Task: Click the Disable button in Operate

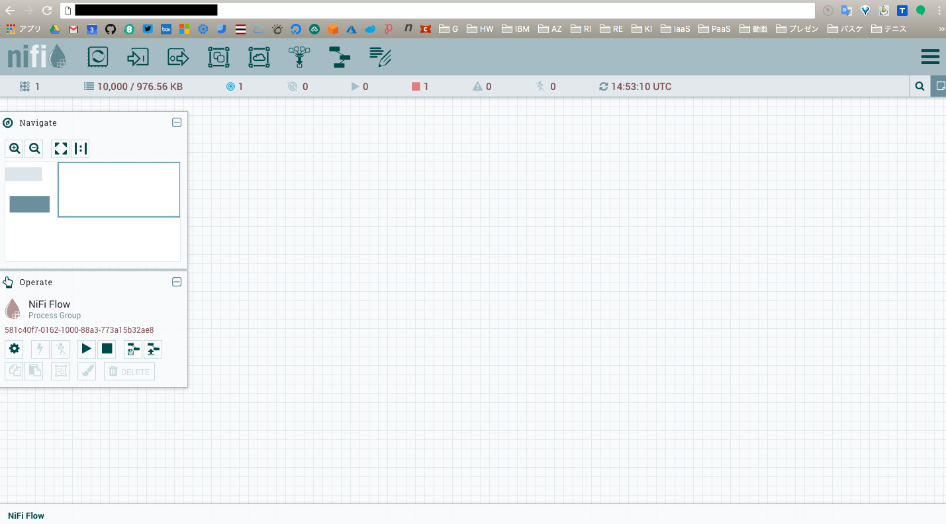Action: coord(60,349)
